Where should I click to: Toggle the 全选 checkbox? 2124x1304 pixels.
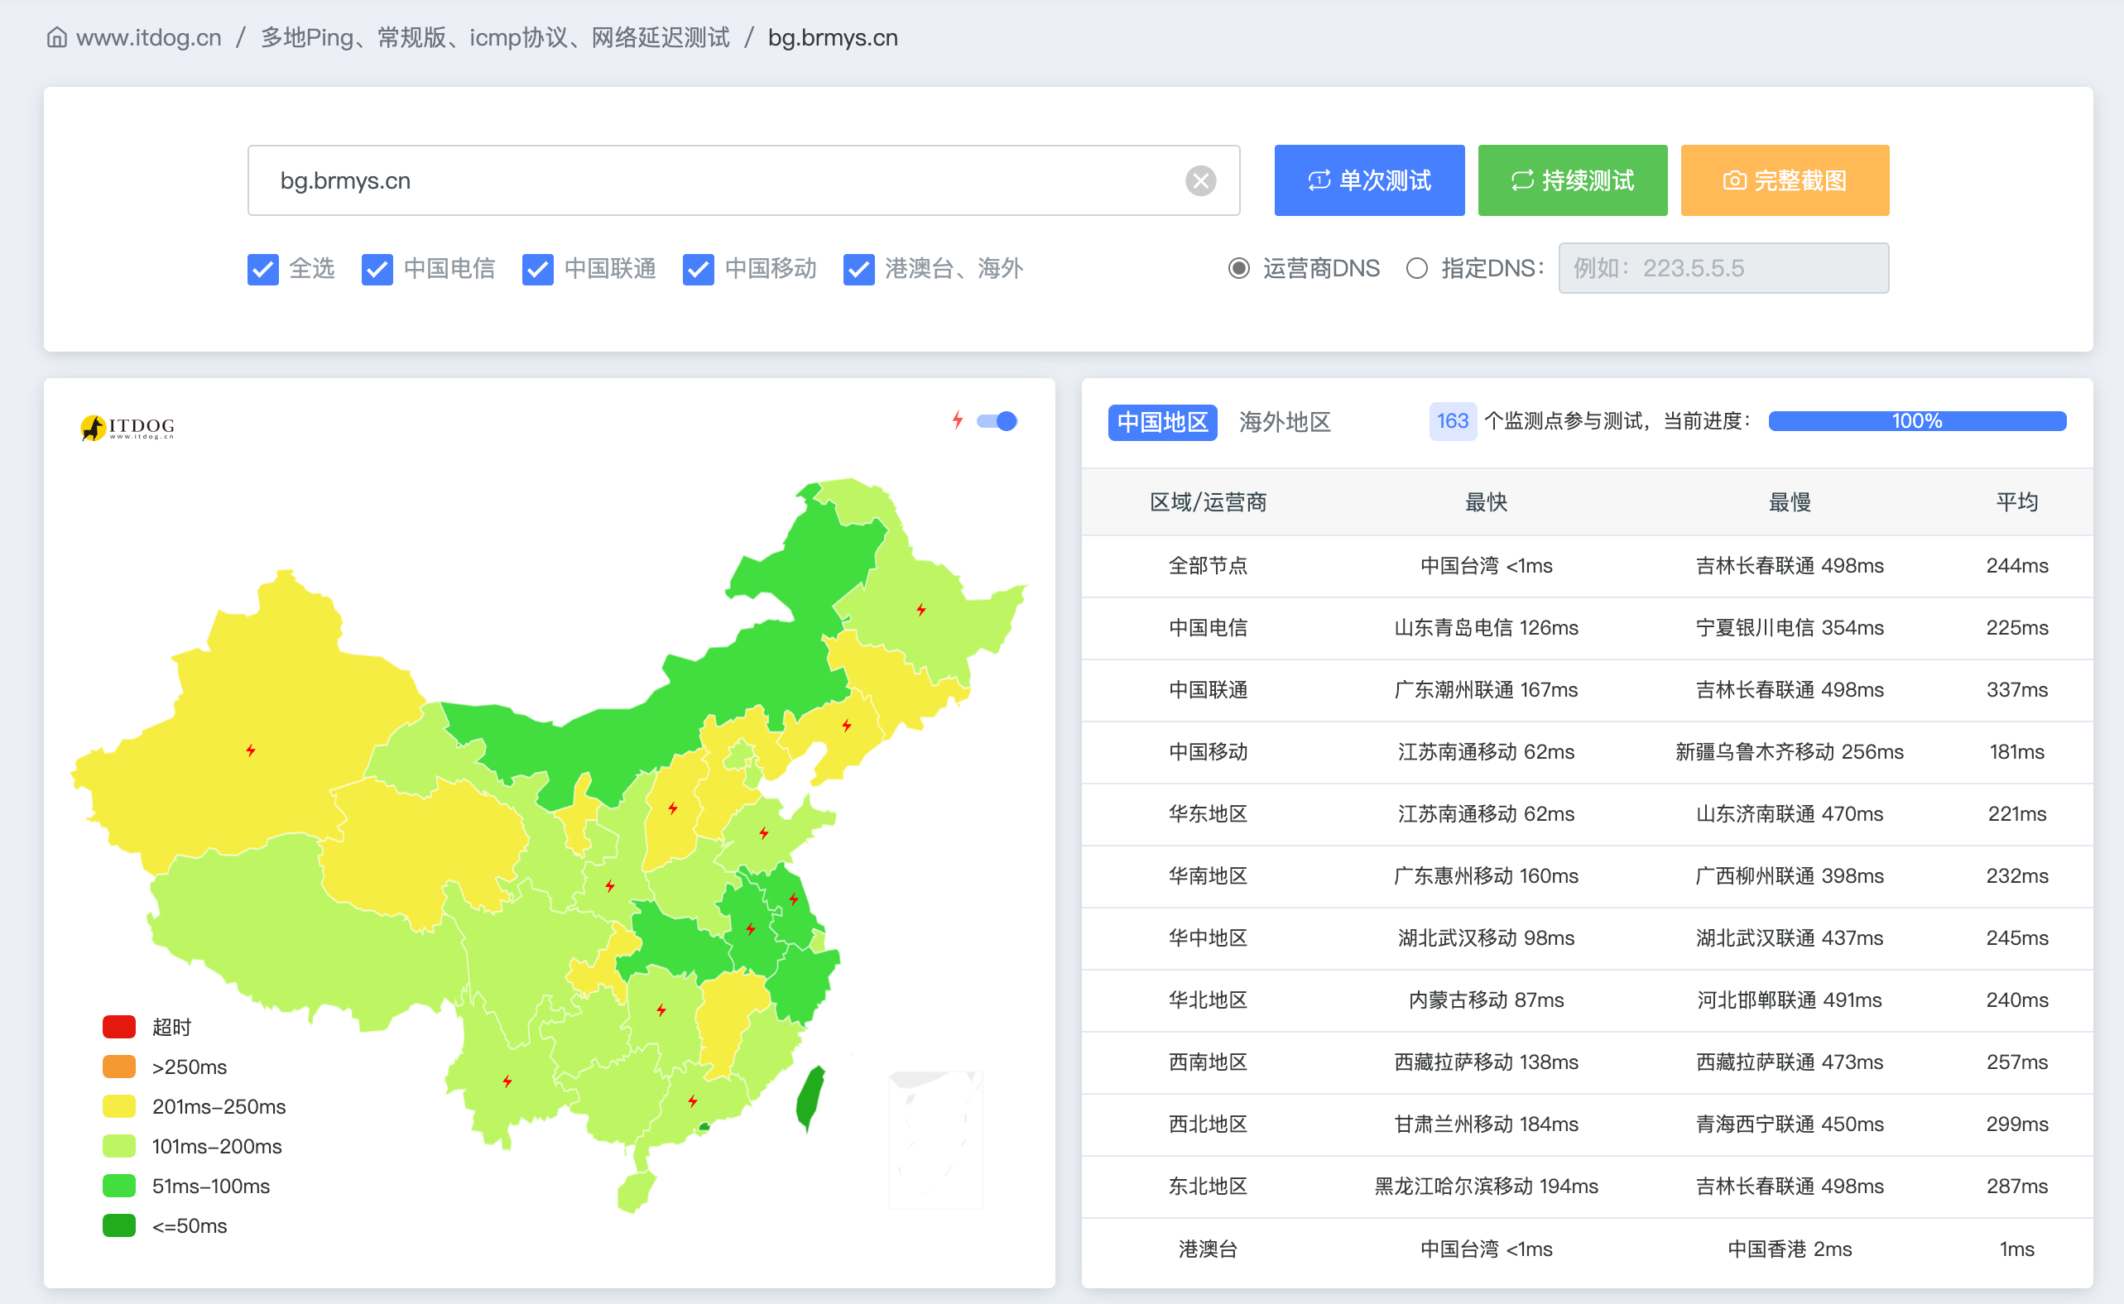pos(263,269)
